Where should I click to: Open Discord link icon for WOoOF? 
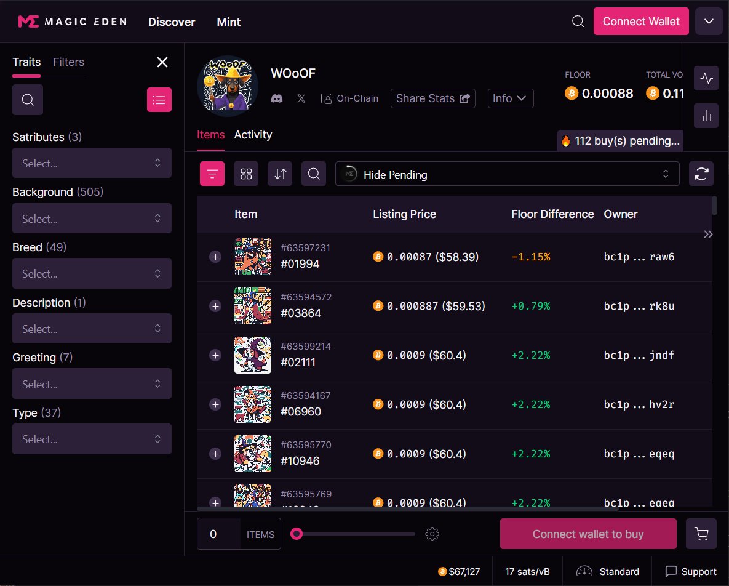pyautogui.click(x=277, y=98)
